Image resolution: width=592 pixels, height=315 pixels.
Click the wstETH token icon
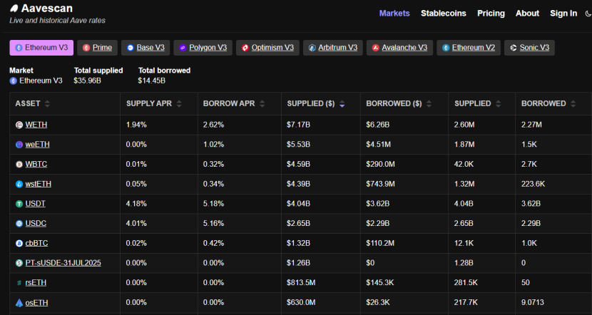coord(19,184)
